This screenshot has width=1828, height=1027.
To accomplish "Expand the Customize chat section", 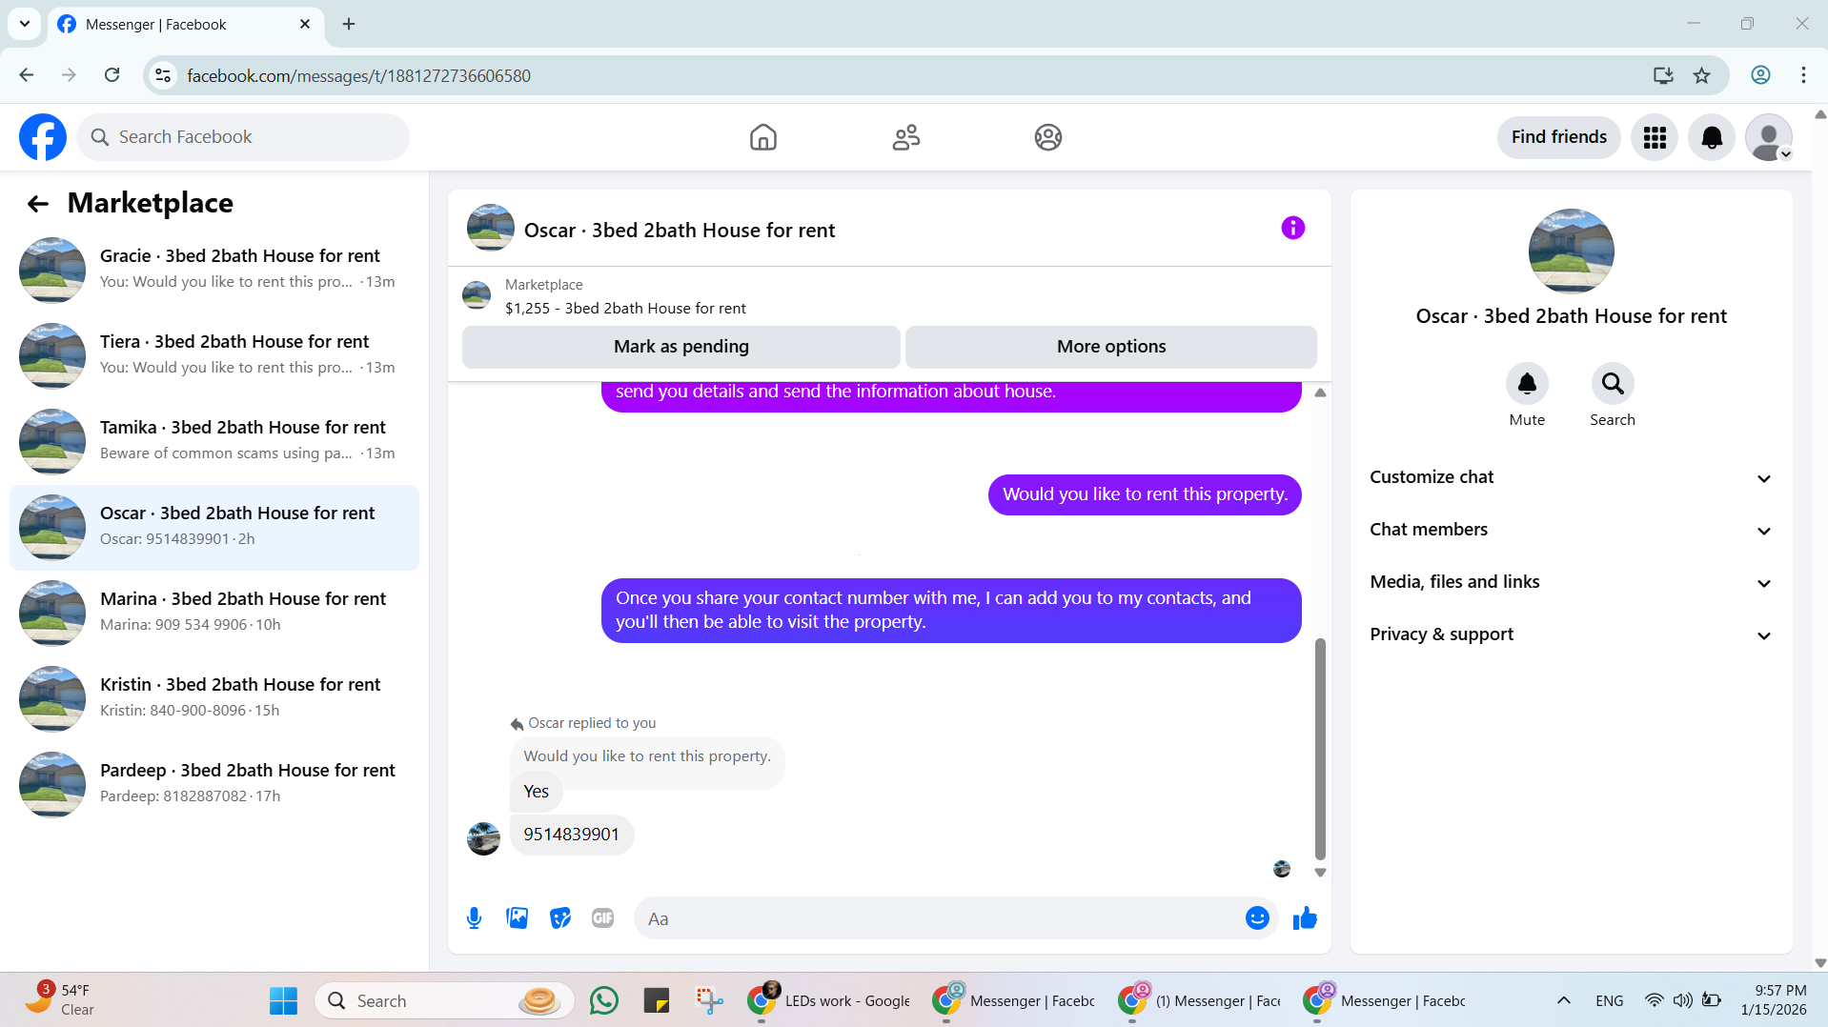I will point(1571,477).
